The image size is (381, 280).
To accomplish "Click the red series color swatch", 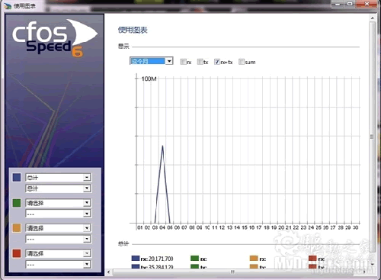I will tap(17, 253).
